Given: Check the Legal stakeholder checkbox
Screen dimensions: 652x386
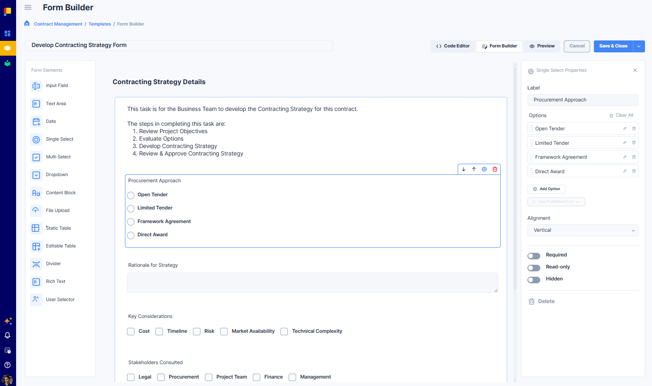Looking at the screenshot, I should click(x=131, y=377).
